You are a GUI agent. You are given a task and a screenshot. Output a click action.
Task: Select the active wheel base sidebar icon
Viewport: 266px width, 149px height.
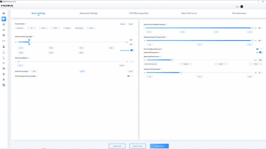4,19
